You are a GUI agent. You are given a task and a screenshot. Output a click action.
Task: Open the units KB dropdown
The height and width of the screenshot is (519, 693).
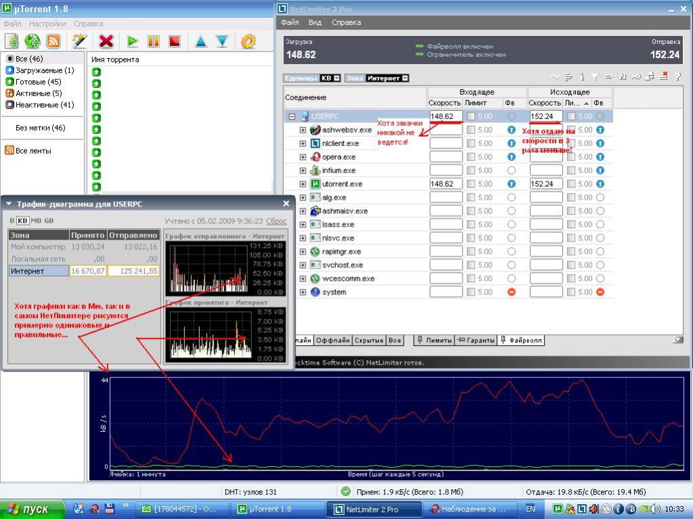click(337, 78)
